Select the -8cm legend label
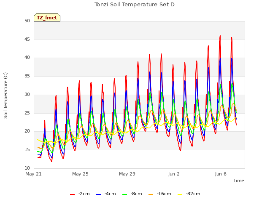Image resolution: width=270 pixels, height=202 pixels. (136, 194)
